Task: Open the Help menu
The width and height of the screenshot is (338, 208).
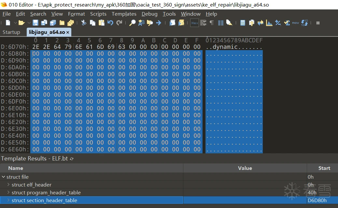Action: 211,14
